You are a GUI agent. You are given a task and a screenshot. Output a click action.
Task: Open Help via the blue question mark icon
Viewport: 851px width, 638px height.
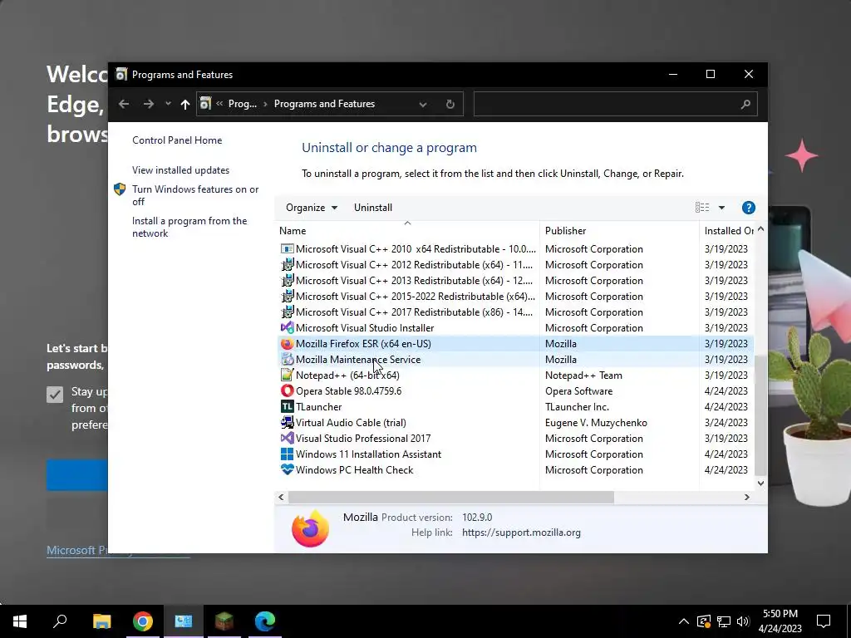pos(749,208)
